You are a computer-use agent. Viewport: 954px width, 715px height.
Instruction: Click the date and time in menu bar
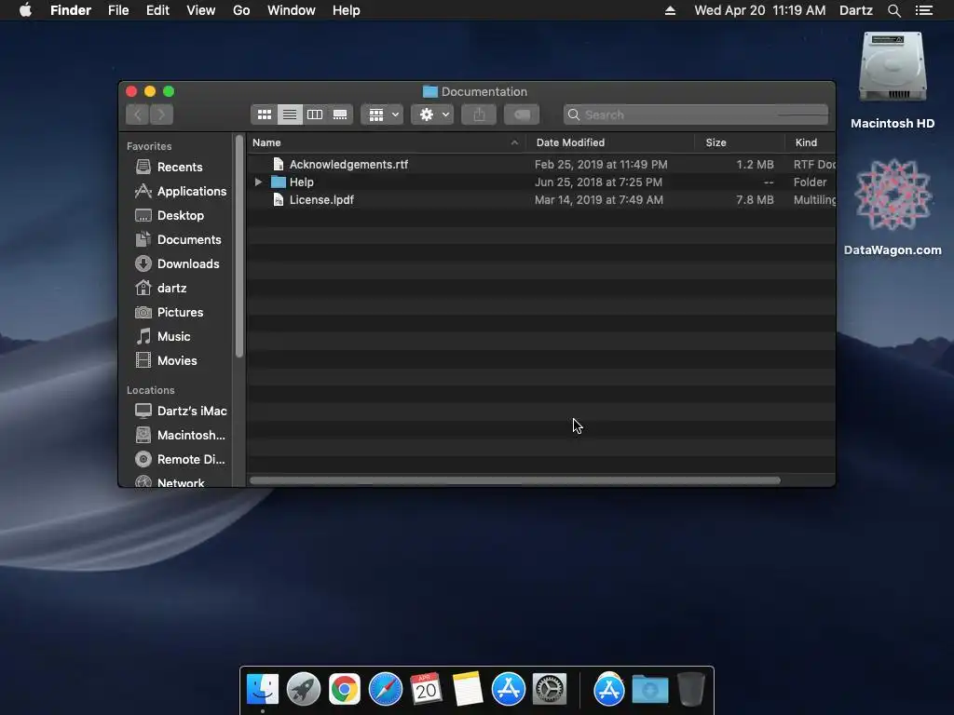tap(760, 10)
